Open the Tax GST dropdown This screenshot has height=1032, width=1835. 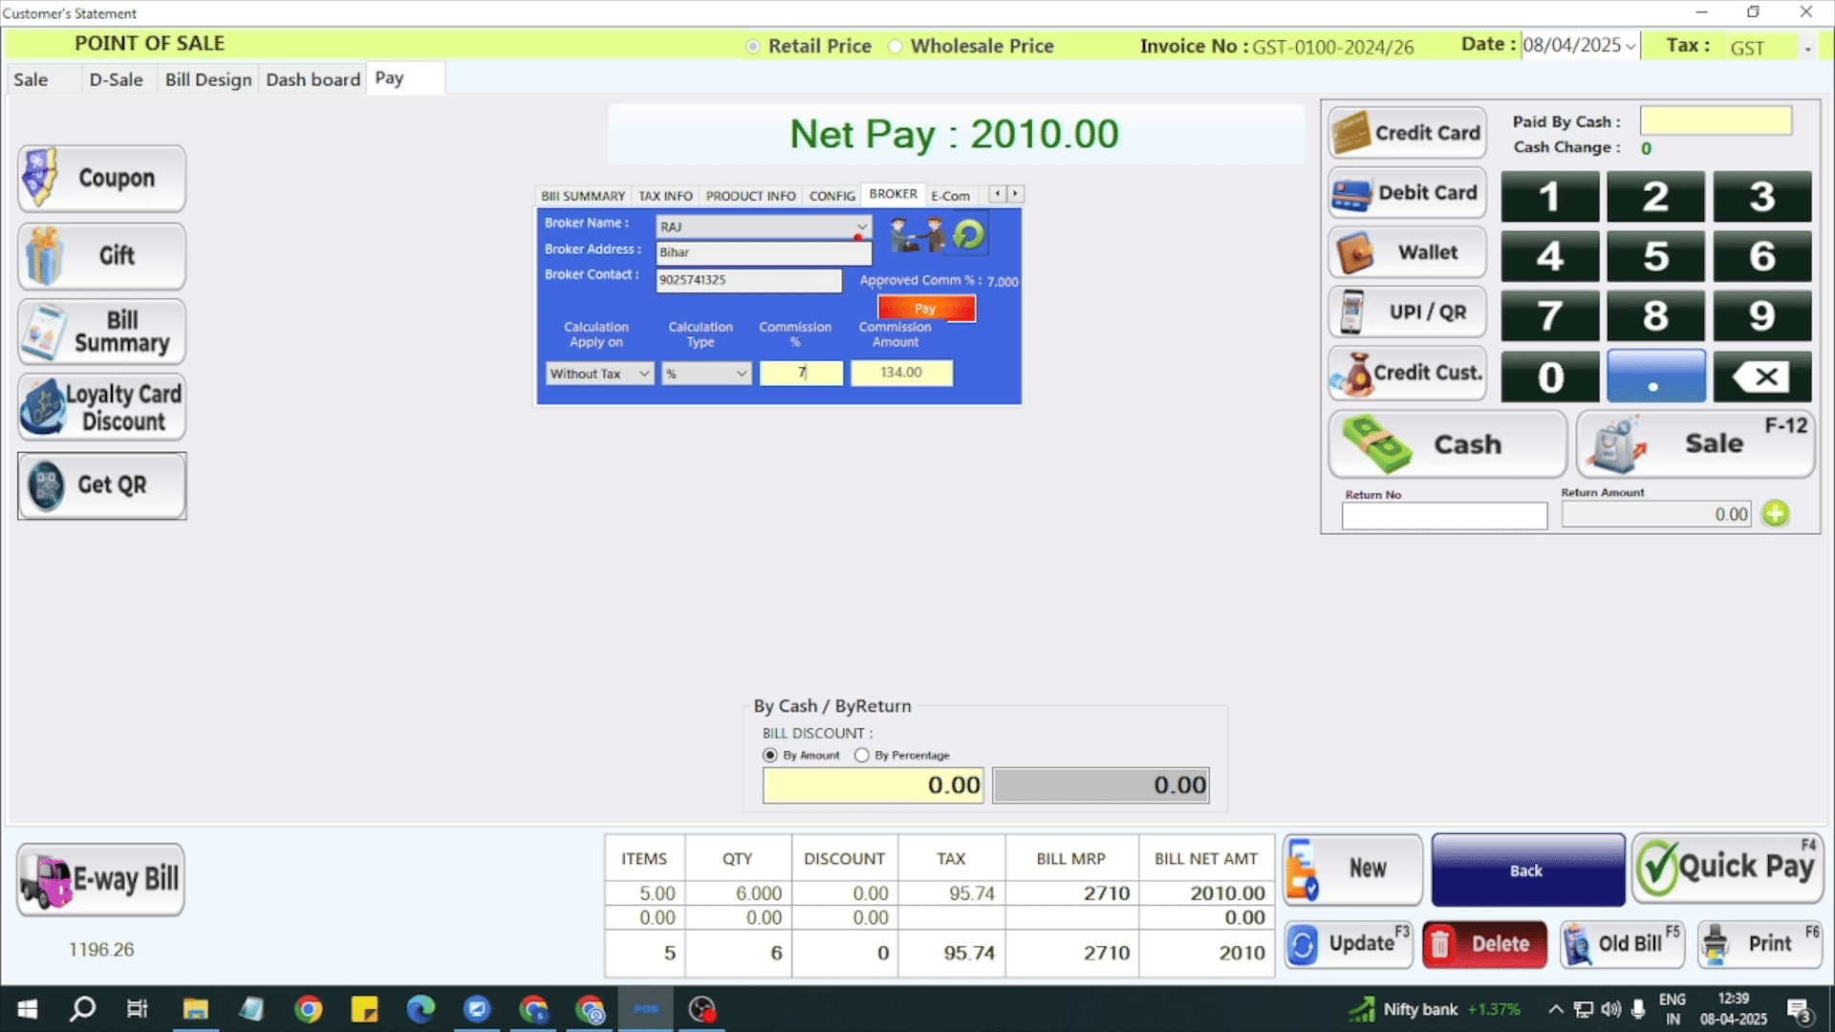pos(1806,48)
